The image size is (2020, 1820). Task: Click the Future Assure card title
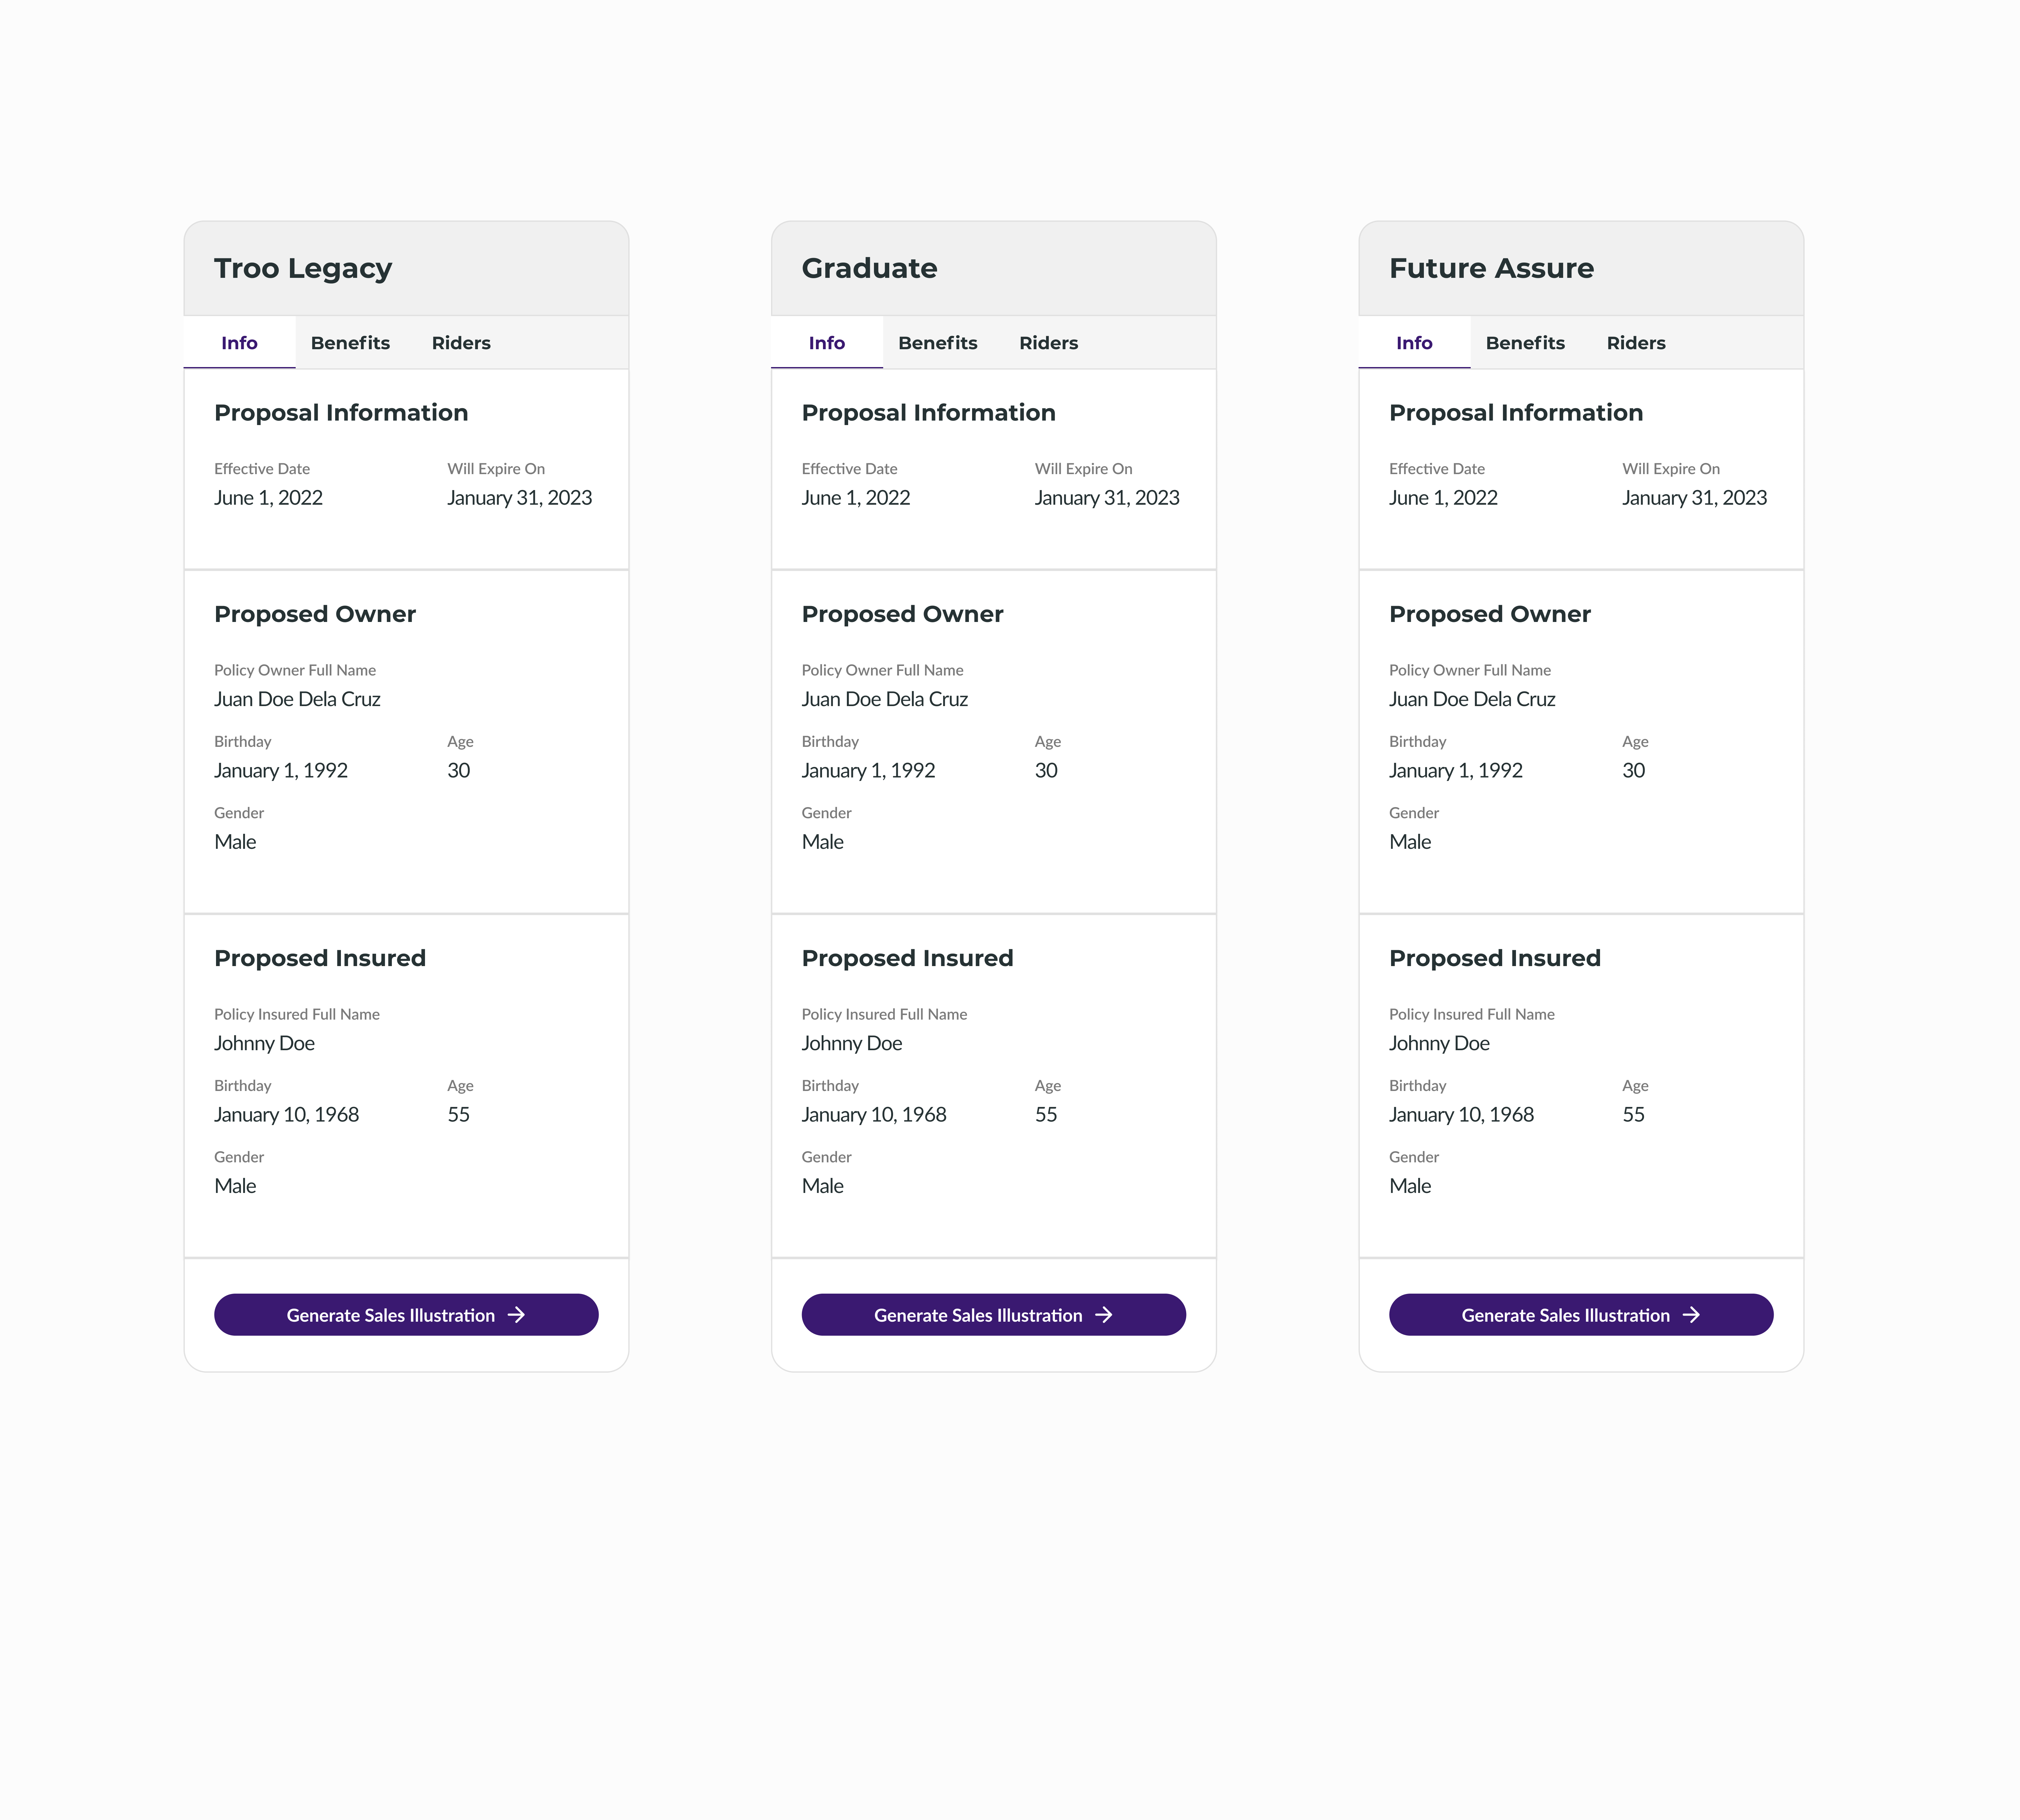[x=1491, y=268]
